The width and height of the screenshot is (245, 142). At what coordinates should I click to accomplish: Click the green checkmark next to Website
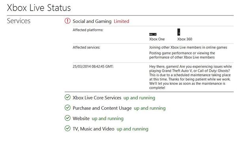68,118
